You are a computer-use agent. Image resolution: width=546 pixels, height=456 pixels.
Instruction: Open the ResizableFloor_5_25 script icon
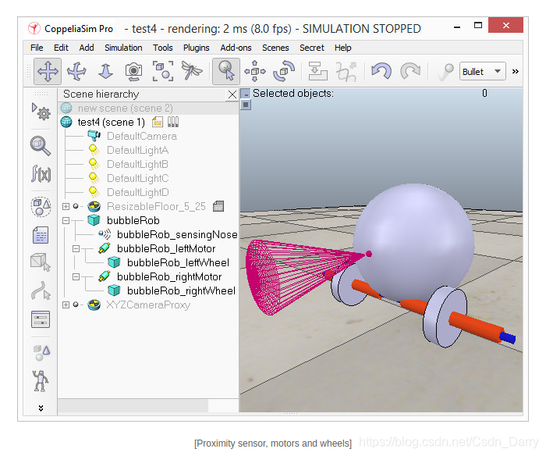point(218,206)
